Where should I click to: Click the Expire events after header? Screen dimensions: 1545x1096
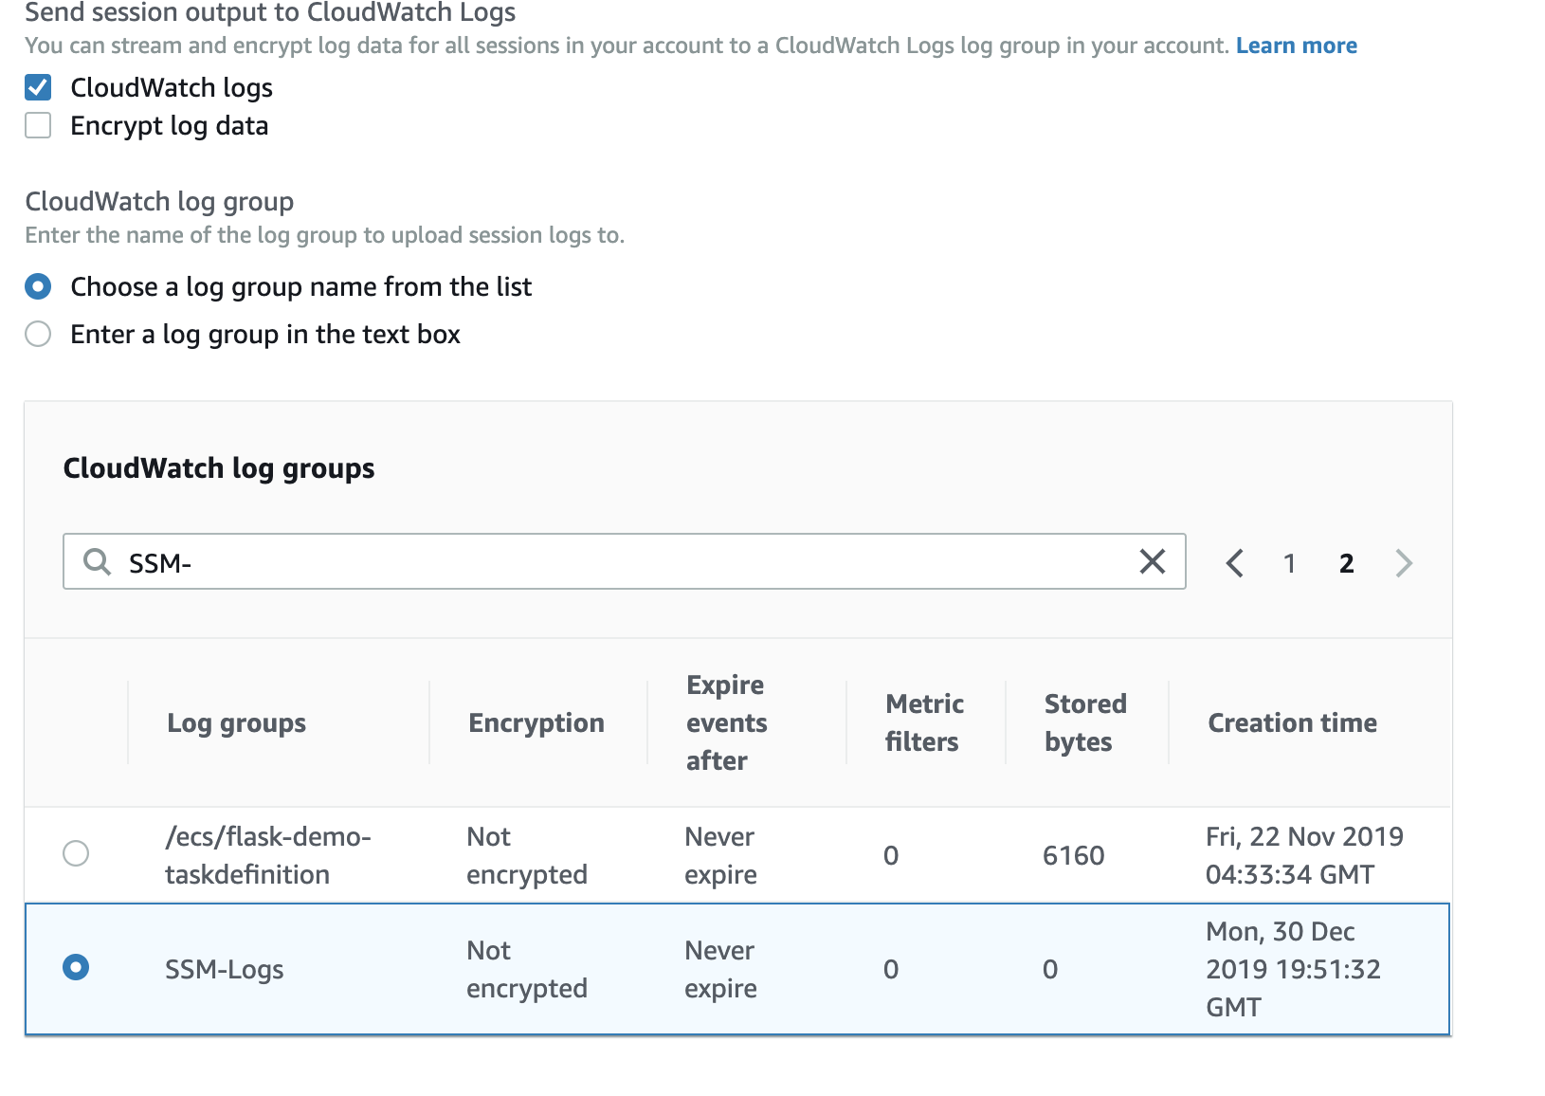coord(726,723)
